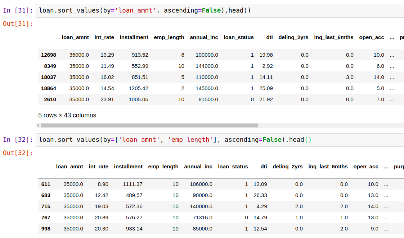Click the In [32] code input cell
Image resolution: width=404 pixels, height=238 pixels.
(x=220, y=140)
